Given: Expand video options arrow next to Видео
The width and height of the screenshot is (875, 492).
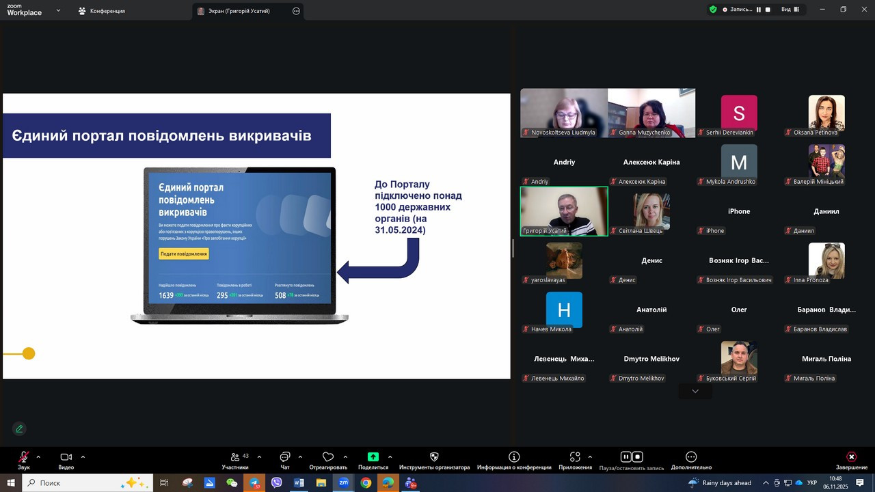Looking at the screenshot, I should [83, 457].
